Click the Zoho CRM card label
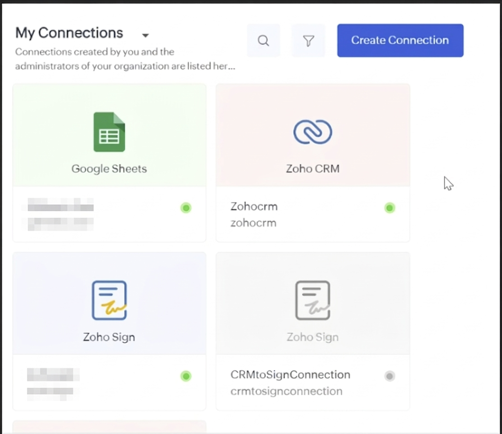The image size is (502, 434). (x=313, y=168)
